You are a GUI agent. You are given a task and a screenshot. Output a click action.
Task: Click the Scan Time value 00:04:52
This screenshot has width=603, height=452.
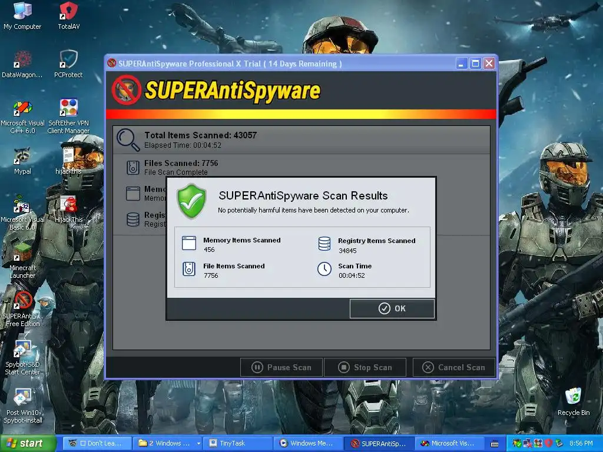tap(352, 275)
